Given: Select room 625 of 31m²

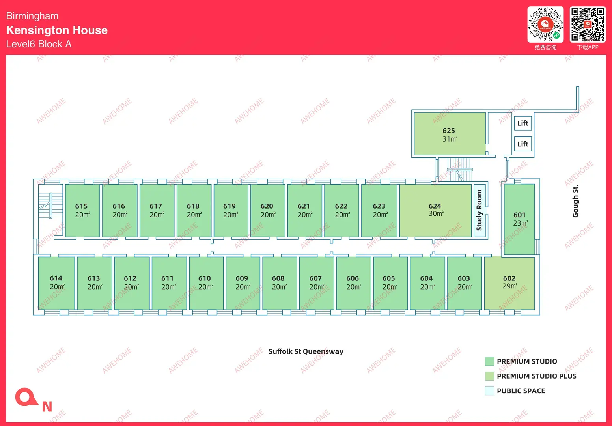Looking at the screenshot, I should 450,134.
